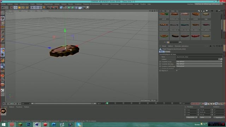226x127 pixels.
Task: Toggle keyframe dot beside Couleur d'affichage
Action: pyautogui.click(x=160, y=66)
